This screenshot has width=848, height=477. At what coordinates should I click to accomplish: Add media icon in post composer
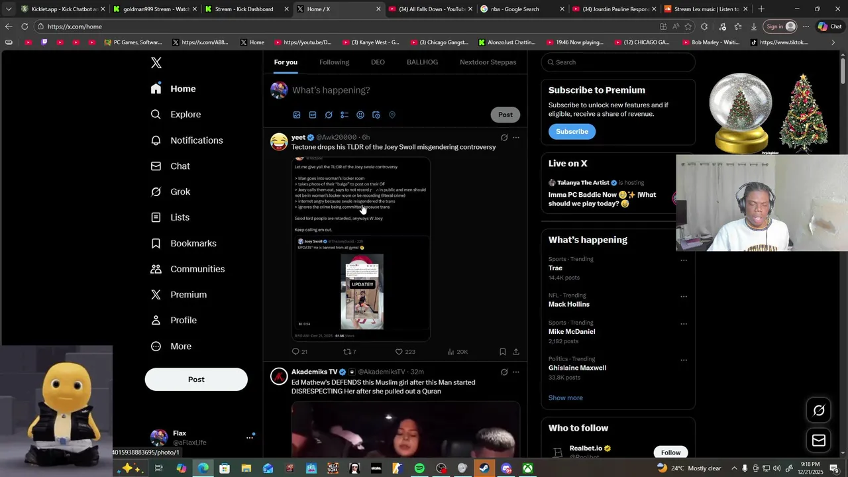pos(297,115)
